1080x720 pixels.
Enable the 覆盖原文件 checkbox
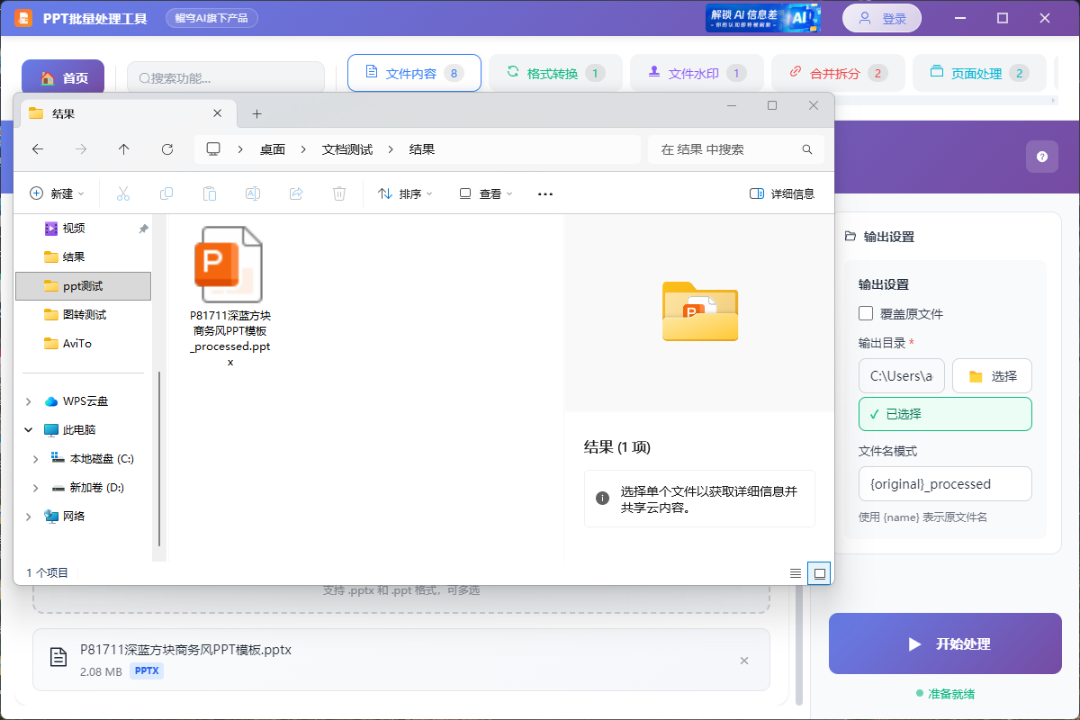(866, 313)
